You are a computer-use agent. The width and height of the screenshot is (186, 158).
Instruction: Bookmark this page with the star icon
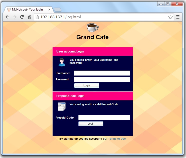[170, 17]
